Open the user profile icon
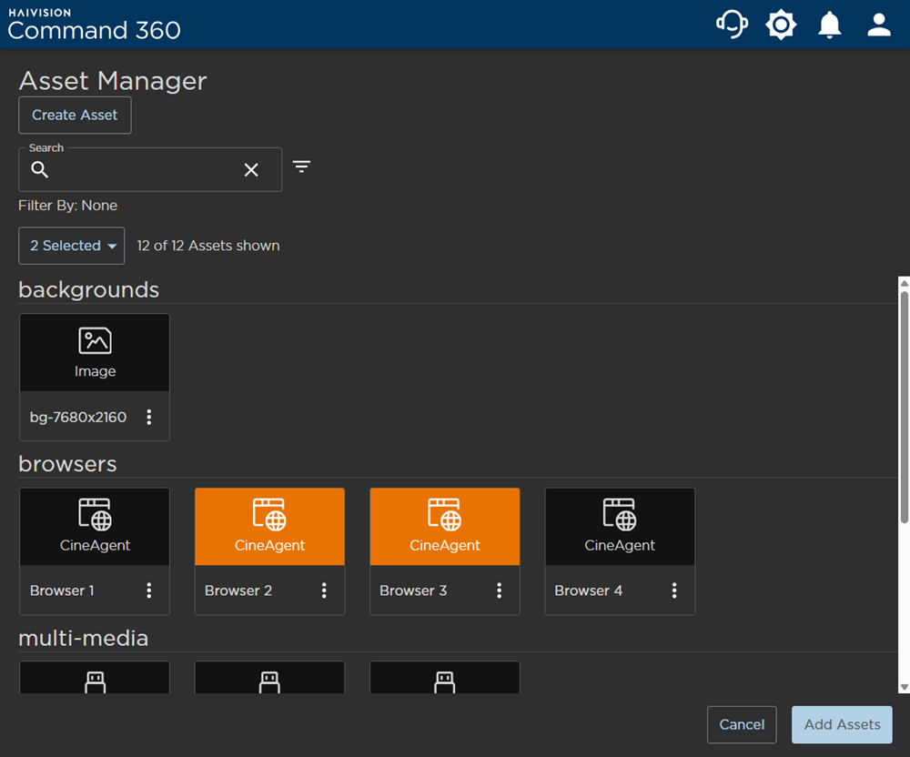This screenshot has width=910, height=757. pos(879,25)
